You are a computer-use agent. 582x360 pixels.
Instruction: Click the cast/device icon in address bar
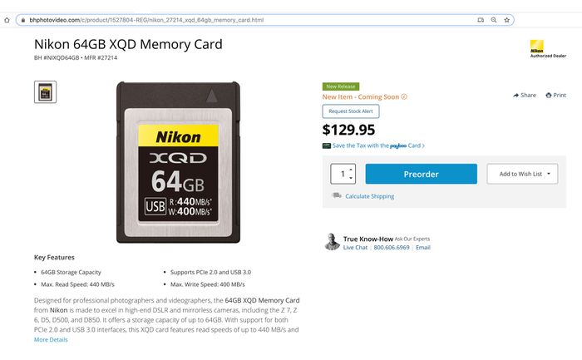pyautogui.click(x=481, y=20)
